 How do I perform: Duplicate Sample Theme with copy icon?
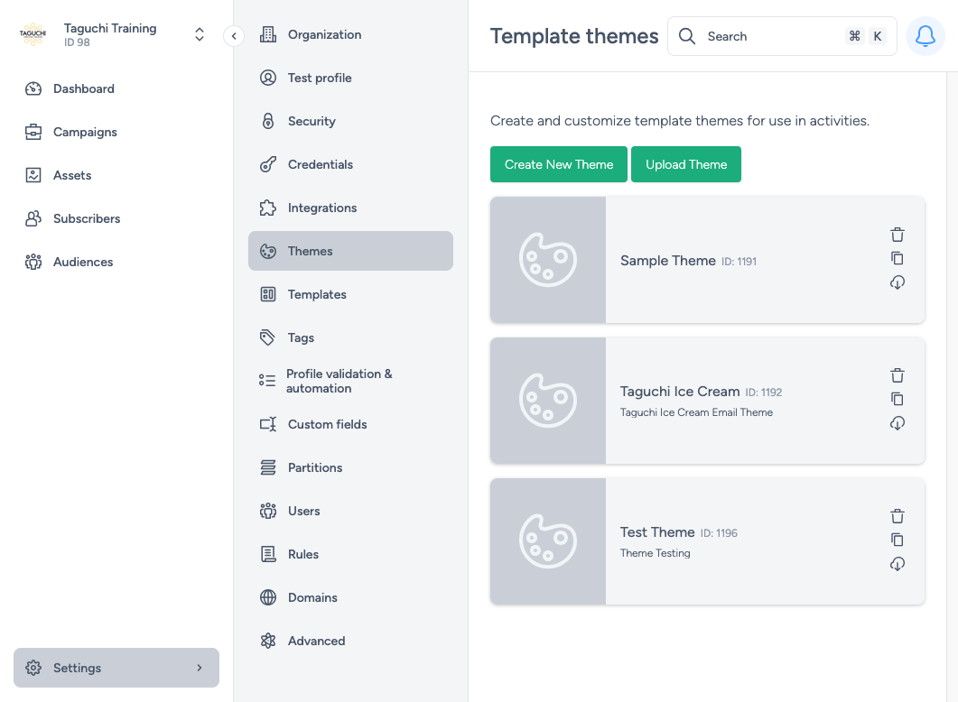[897, 258]
